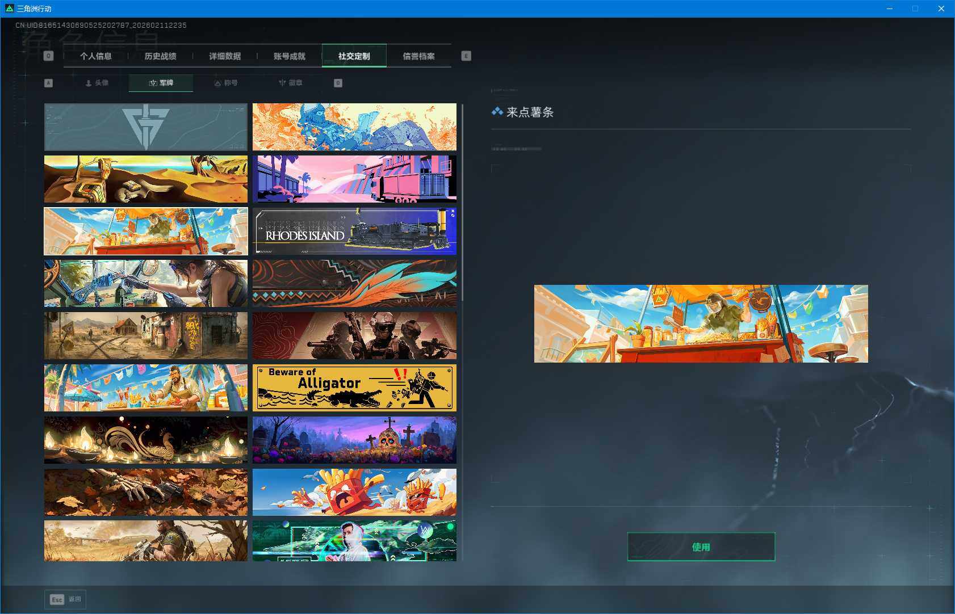Switch to the 历史战绩 tab
The image size is (955, 614).
point(161,56)
